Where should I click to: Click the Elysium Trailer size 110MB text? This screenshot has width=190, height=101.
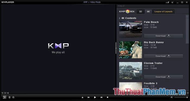(150, 68)
